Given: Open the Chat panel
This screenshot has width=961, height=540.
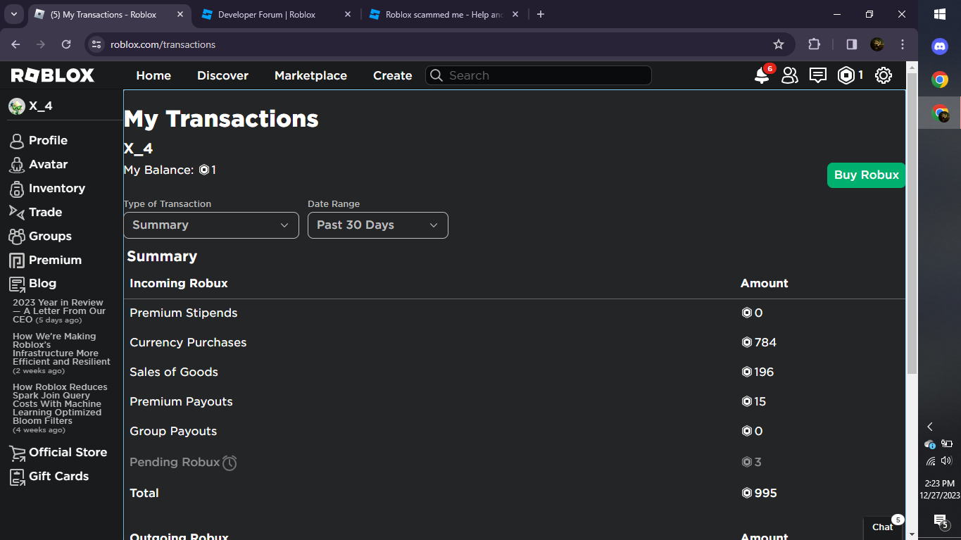Looking at the screenshot, I should 883,527.
